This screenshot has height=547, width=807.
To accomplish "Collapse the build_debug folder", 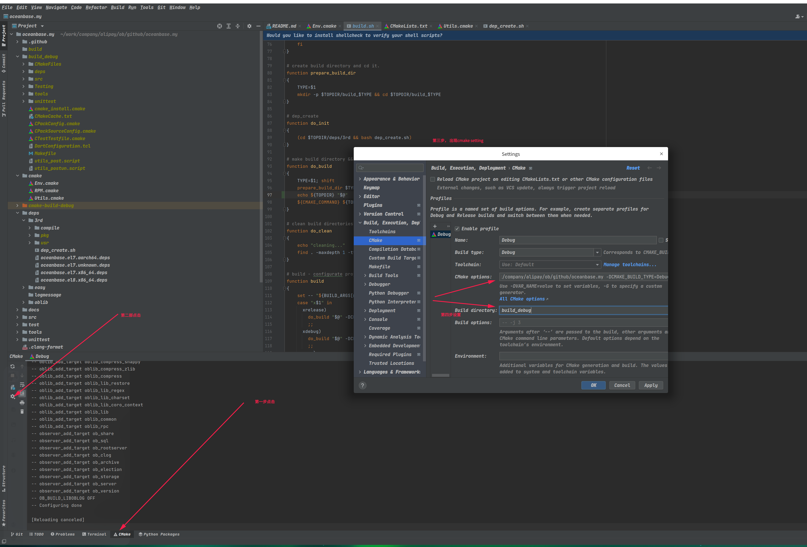I will [x=17, y=57].
